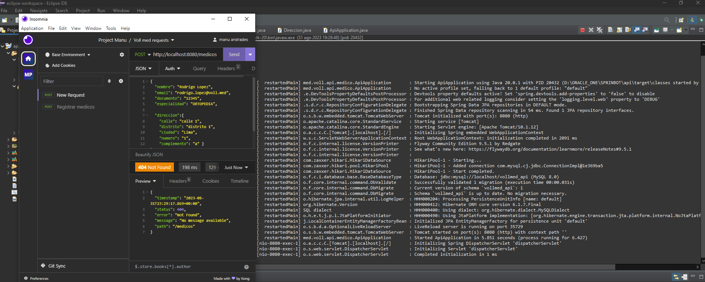Screen dimensions: 705x282
Task: Click Beautify JSON below the editor
Action: point(149,155)
